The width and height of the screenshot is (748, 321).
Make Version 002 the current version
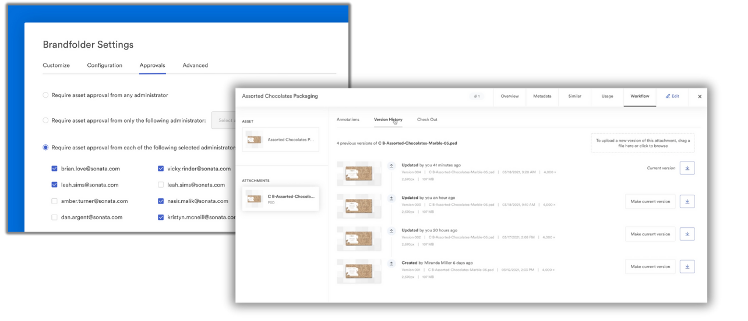click(650, 234)
